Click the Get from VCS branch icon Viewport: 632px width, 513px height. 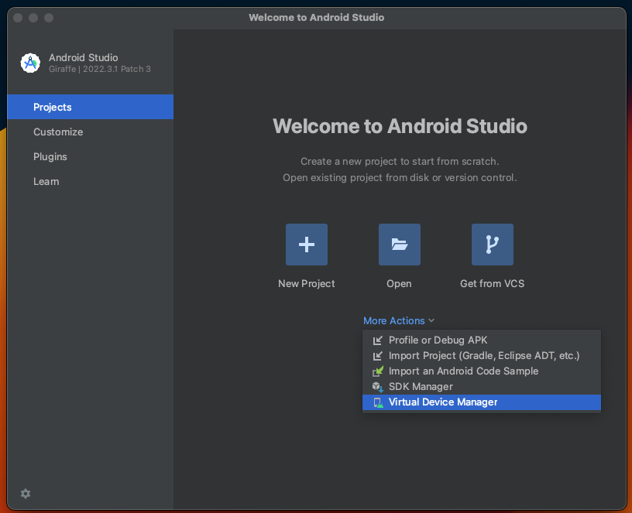[x=492, y=245]
